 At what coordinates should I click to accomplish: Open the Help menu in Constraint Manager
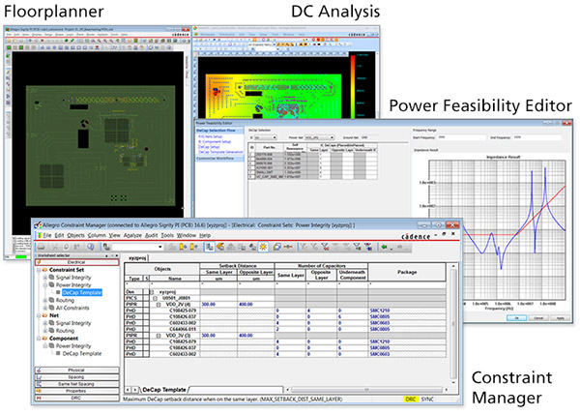pyautogui.click(x=205, y=235)
